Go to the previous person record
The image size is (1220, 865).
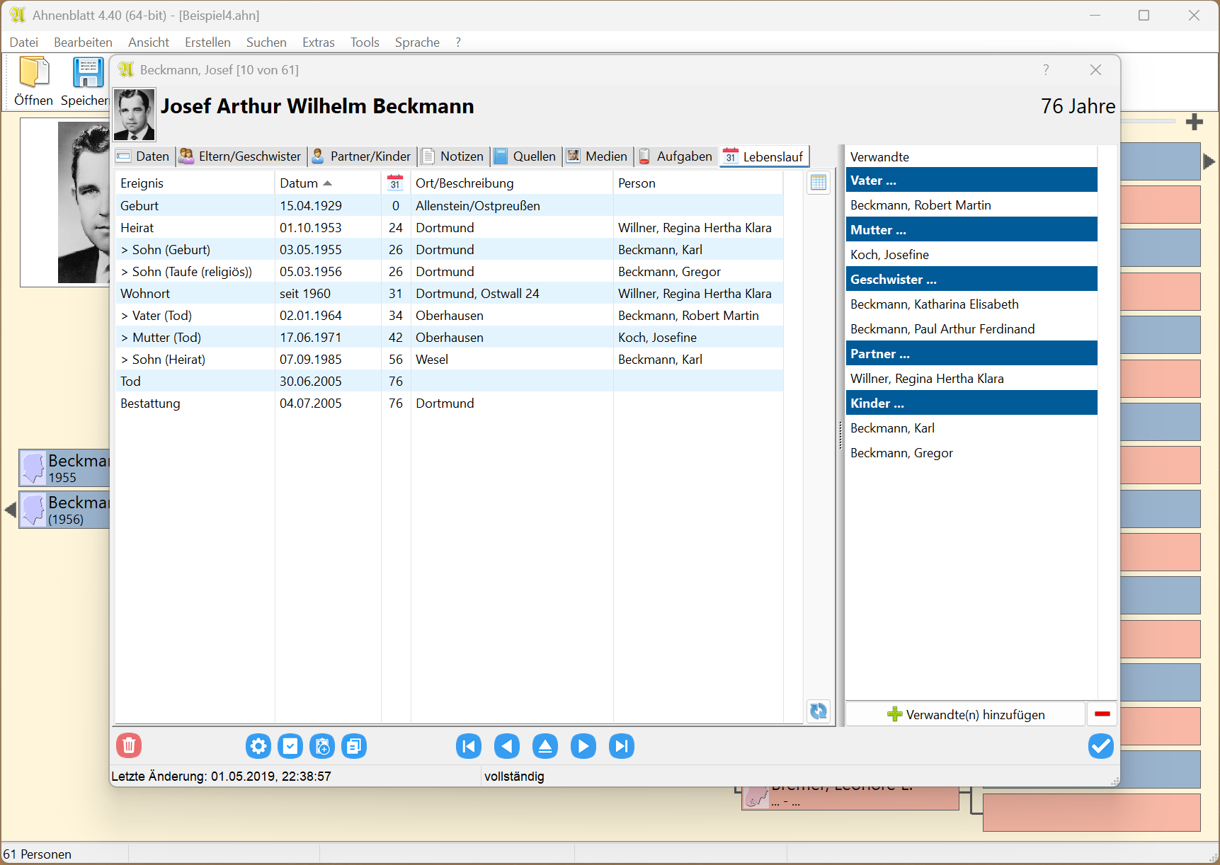click(x=507, y=746)
